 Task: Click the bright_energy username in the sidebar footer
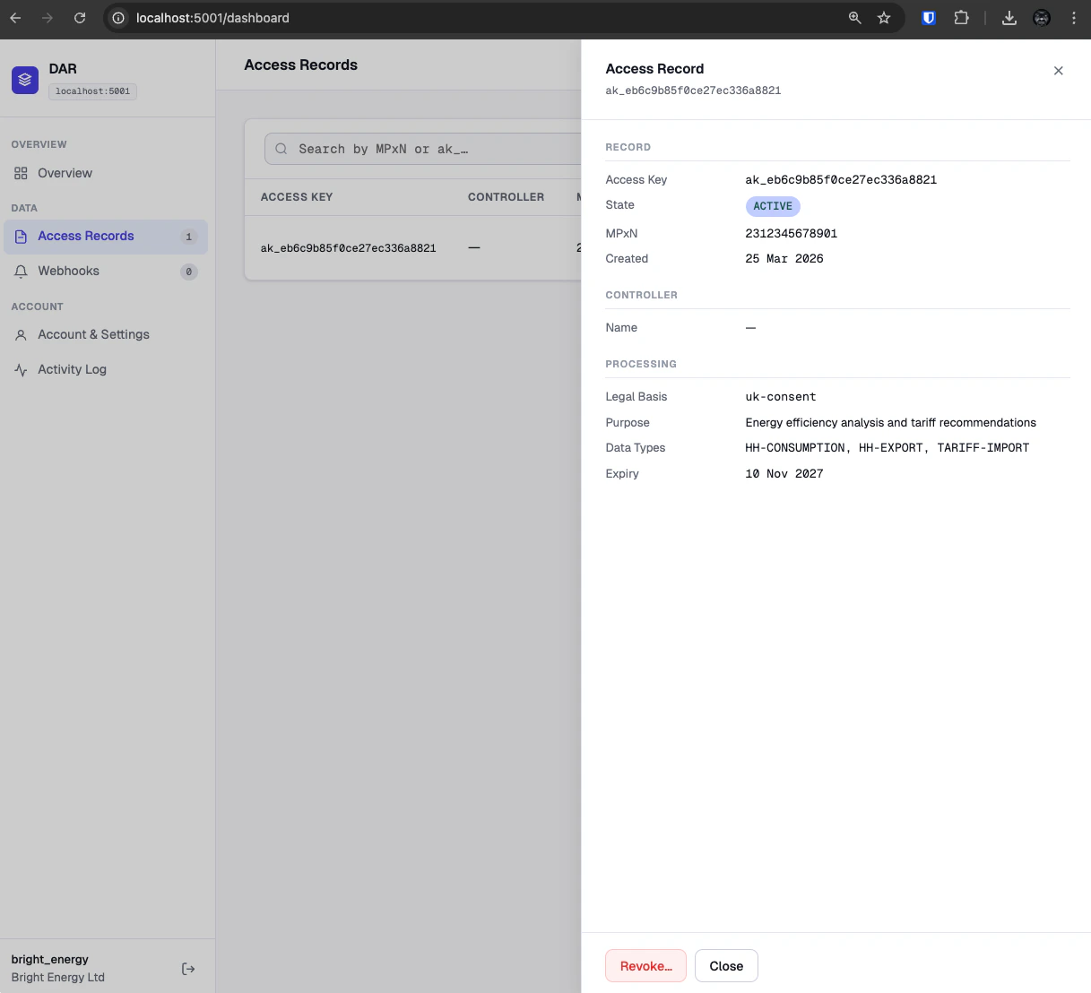50,960
